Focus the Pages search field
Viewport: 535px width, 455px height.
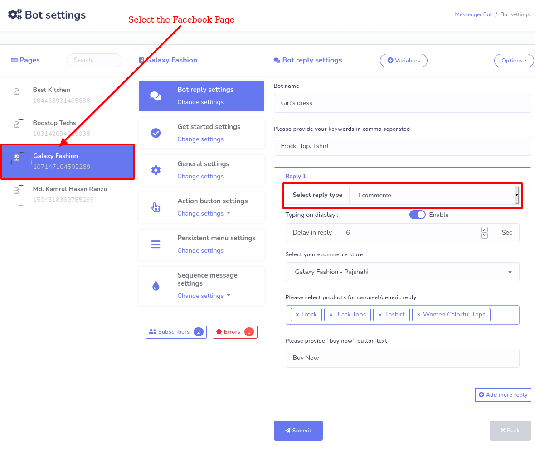(94, 60)
